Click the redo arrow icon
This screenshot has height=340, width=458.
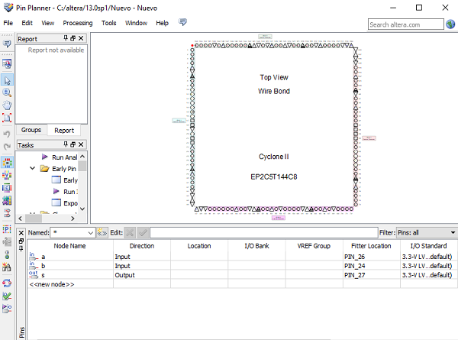[x=7, y=146]
